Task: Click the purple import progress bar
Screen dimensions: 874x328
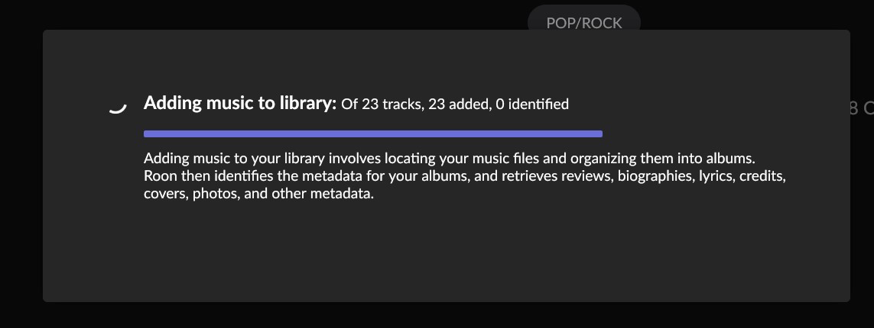Action: pyautogui.click(x=373, y=133)
